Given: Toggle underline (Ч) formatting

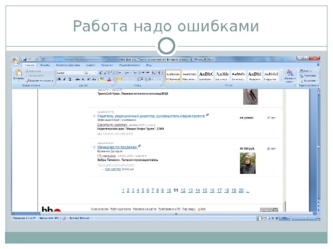Looking at the screenshot, I should (69, 79).
